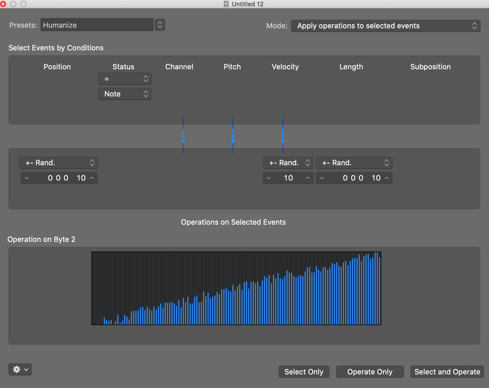Open the Length +- Rand. operation dropdown
Image resolution: width=489 pixels, height=388 pixels.
(354, 163)
